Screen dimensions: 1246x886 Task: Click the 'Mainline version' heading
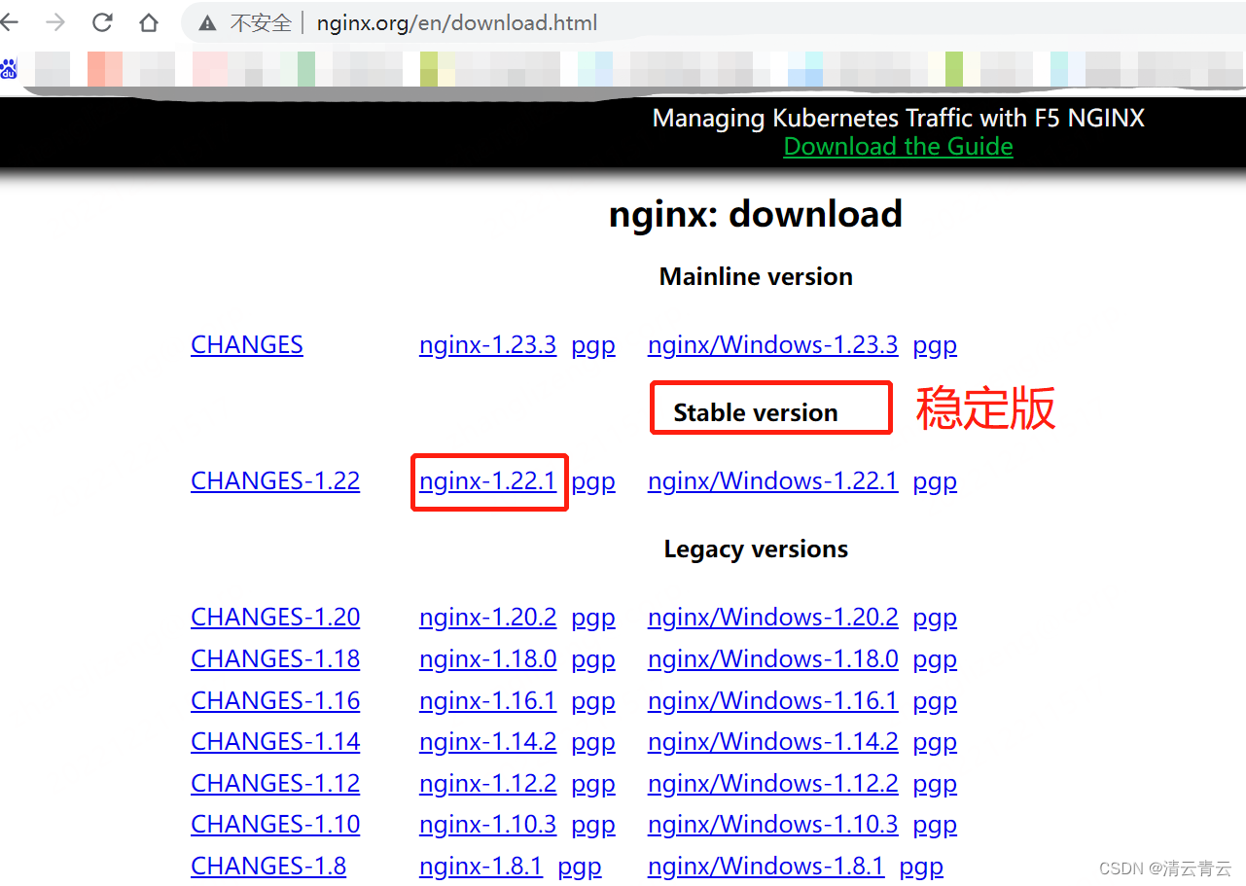tap(756, 277)
